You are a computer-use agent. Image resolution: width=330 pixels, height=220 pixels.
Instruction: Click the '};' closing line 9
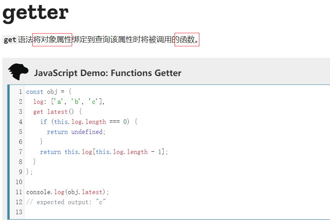point(29,172)
